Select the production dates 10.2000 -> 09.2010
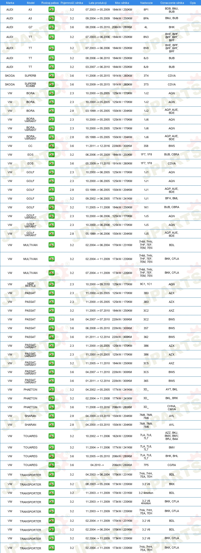Image resolution: width=201 pixels, height=553 pixels. pyautogui.click(x=98, y=284)
